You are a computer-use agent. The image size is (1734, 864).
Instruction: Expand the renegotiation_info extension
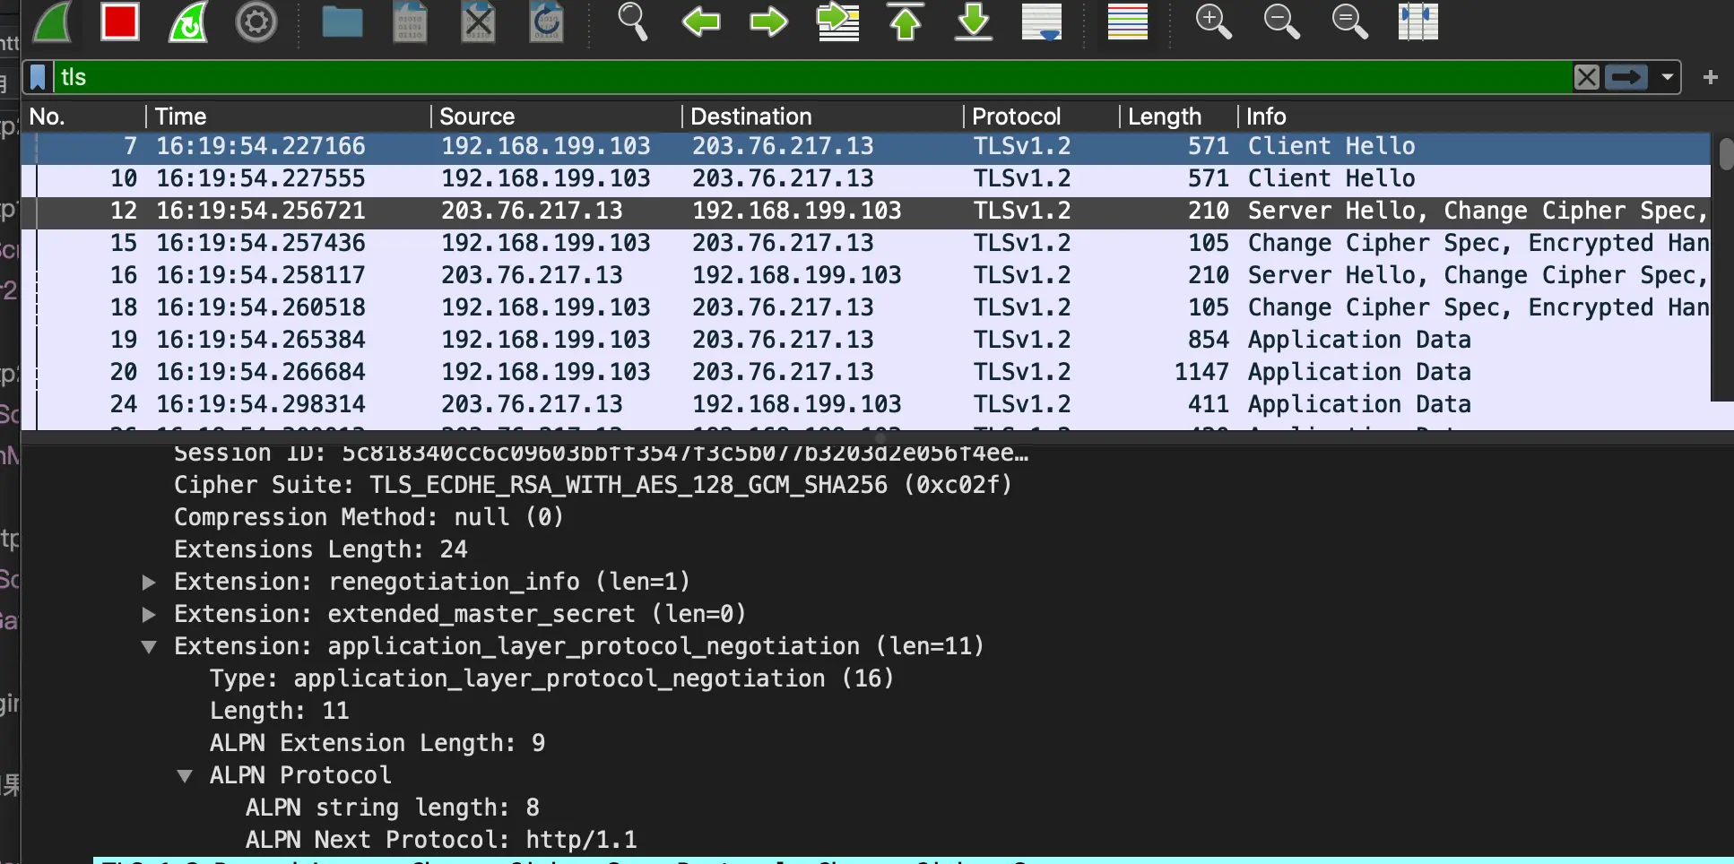[149, 583]
